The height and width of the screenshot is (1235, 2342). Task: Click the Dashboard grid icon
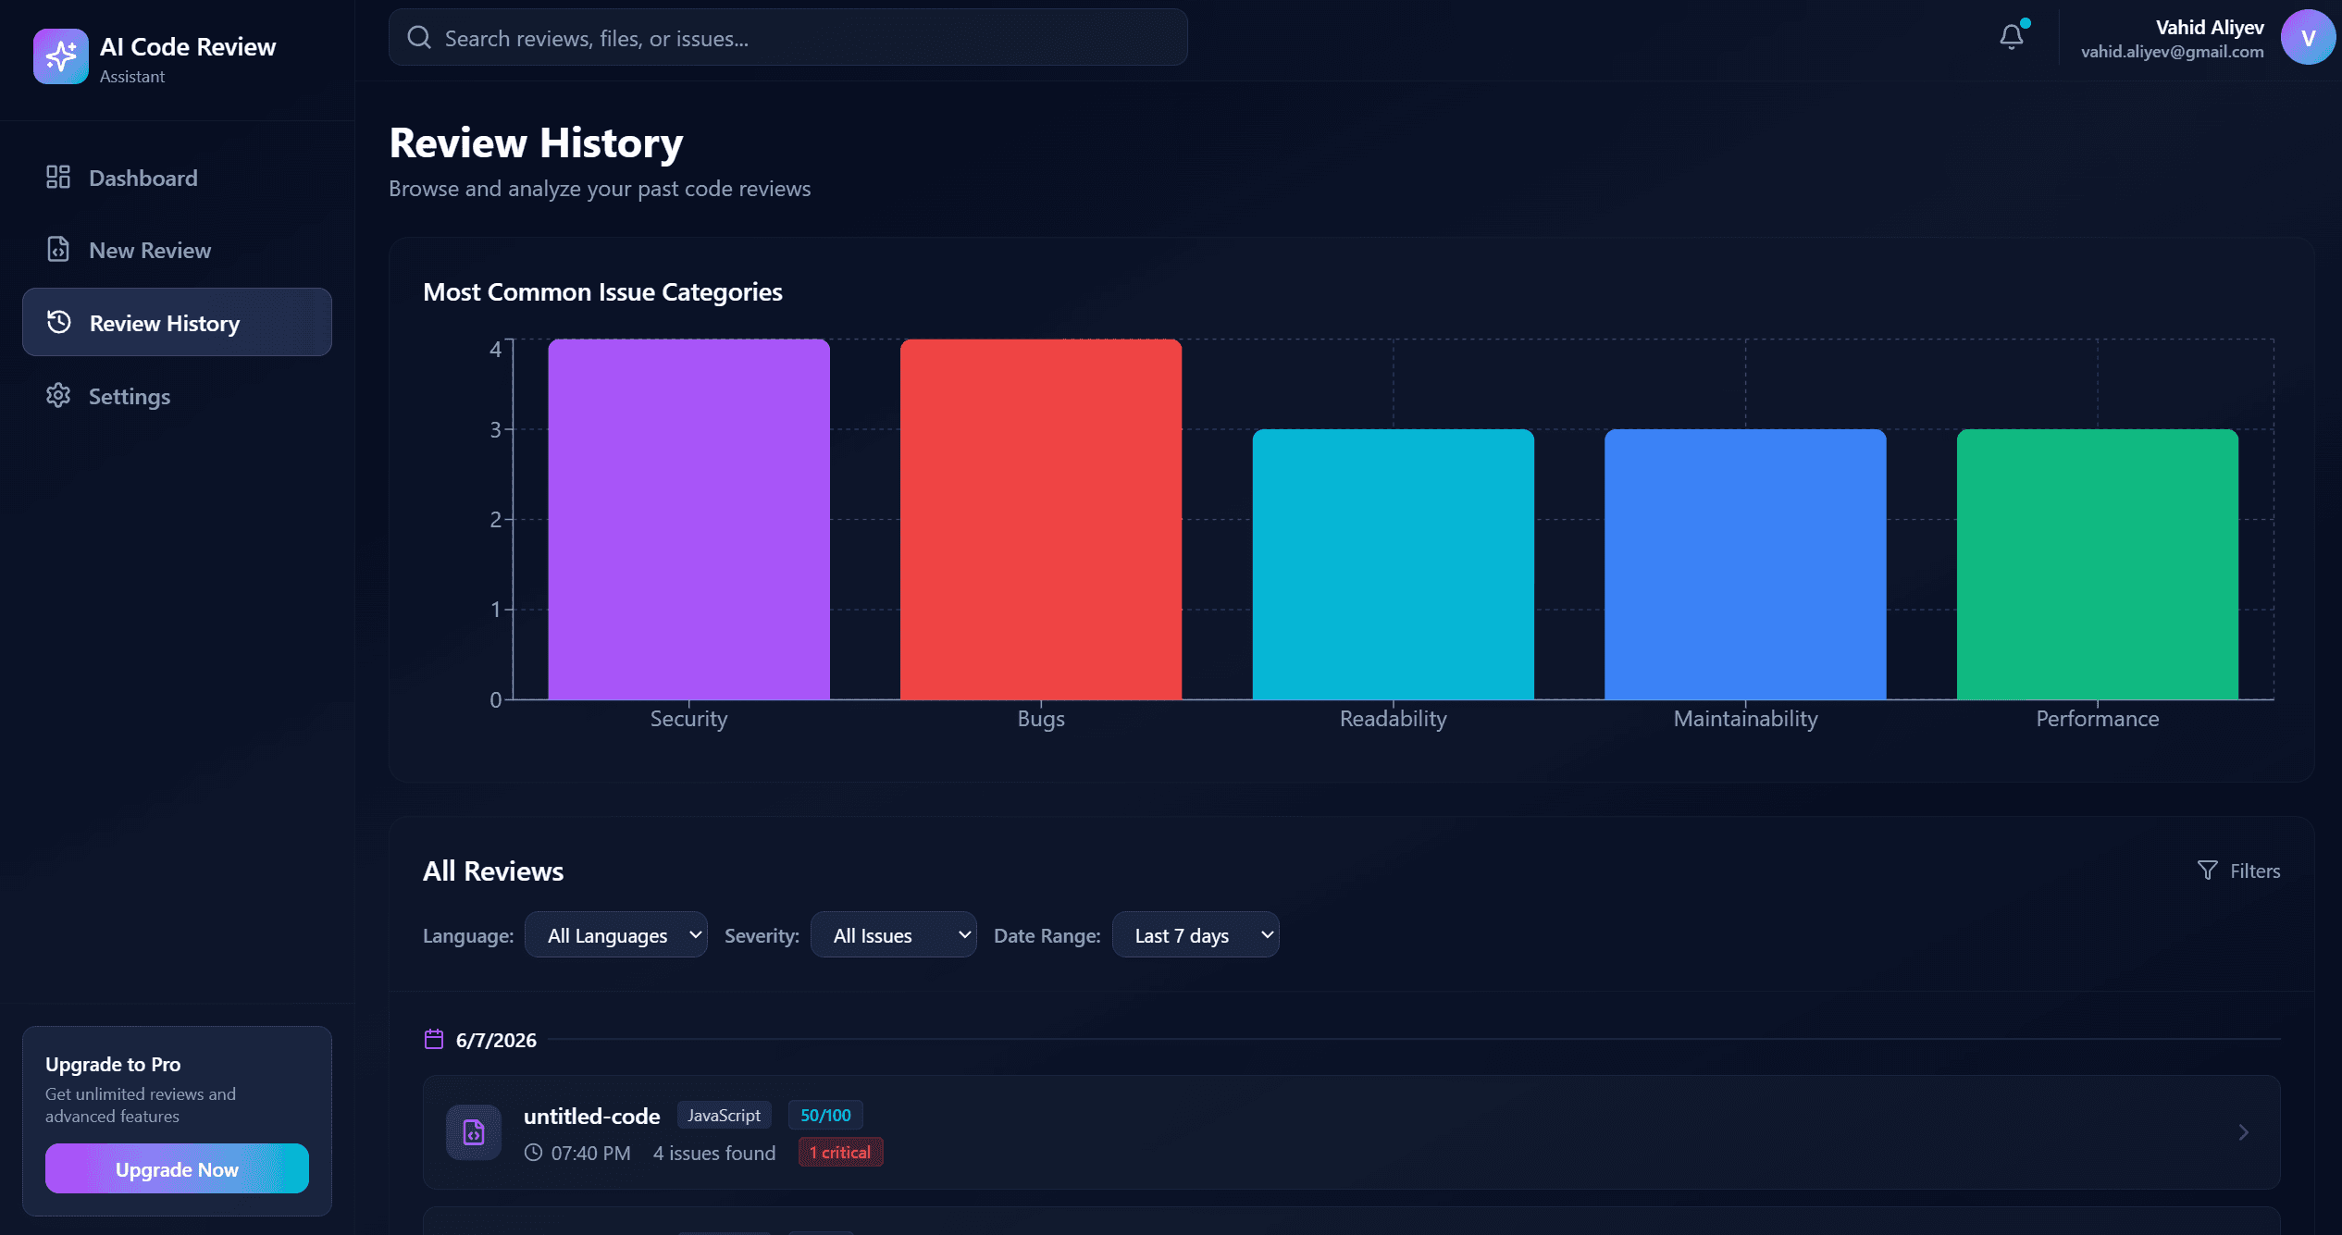[x=58, y=177]
